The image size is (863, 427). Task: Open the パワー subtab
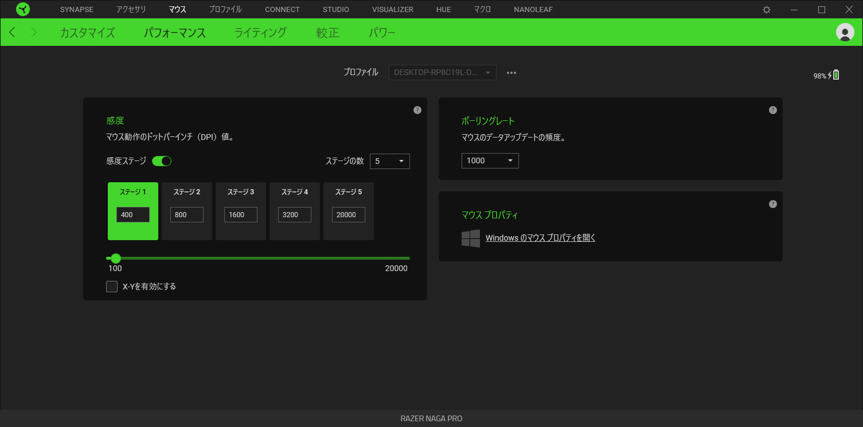click(x=382, y=33)
